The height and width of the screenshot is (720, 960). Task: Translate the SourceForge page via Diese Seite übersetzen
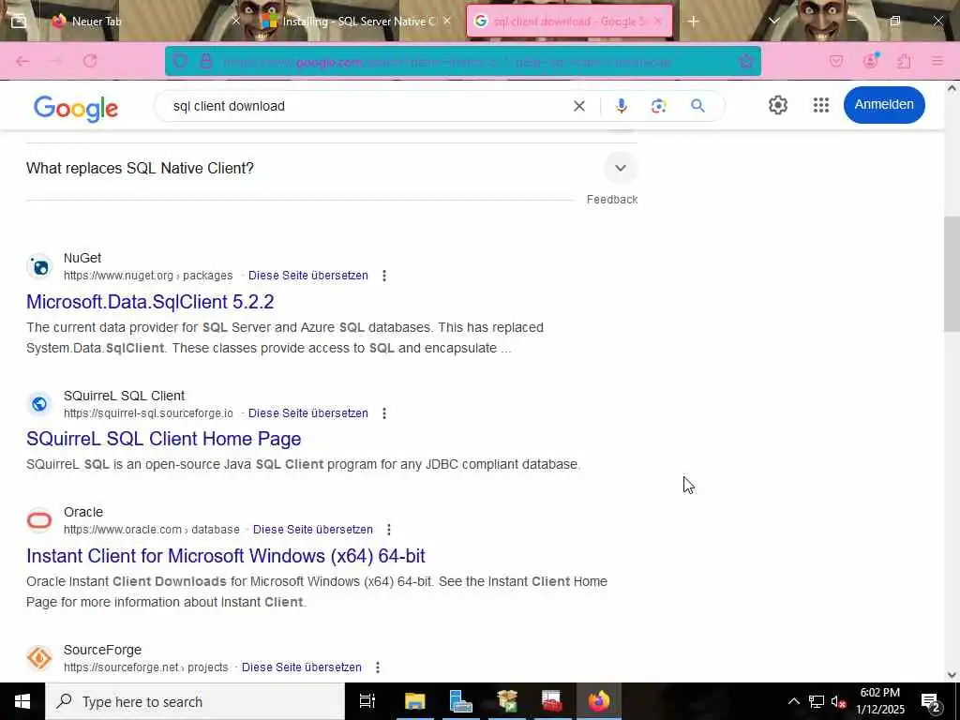pos(301,667)
